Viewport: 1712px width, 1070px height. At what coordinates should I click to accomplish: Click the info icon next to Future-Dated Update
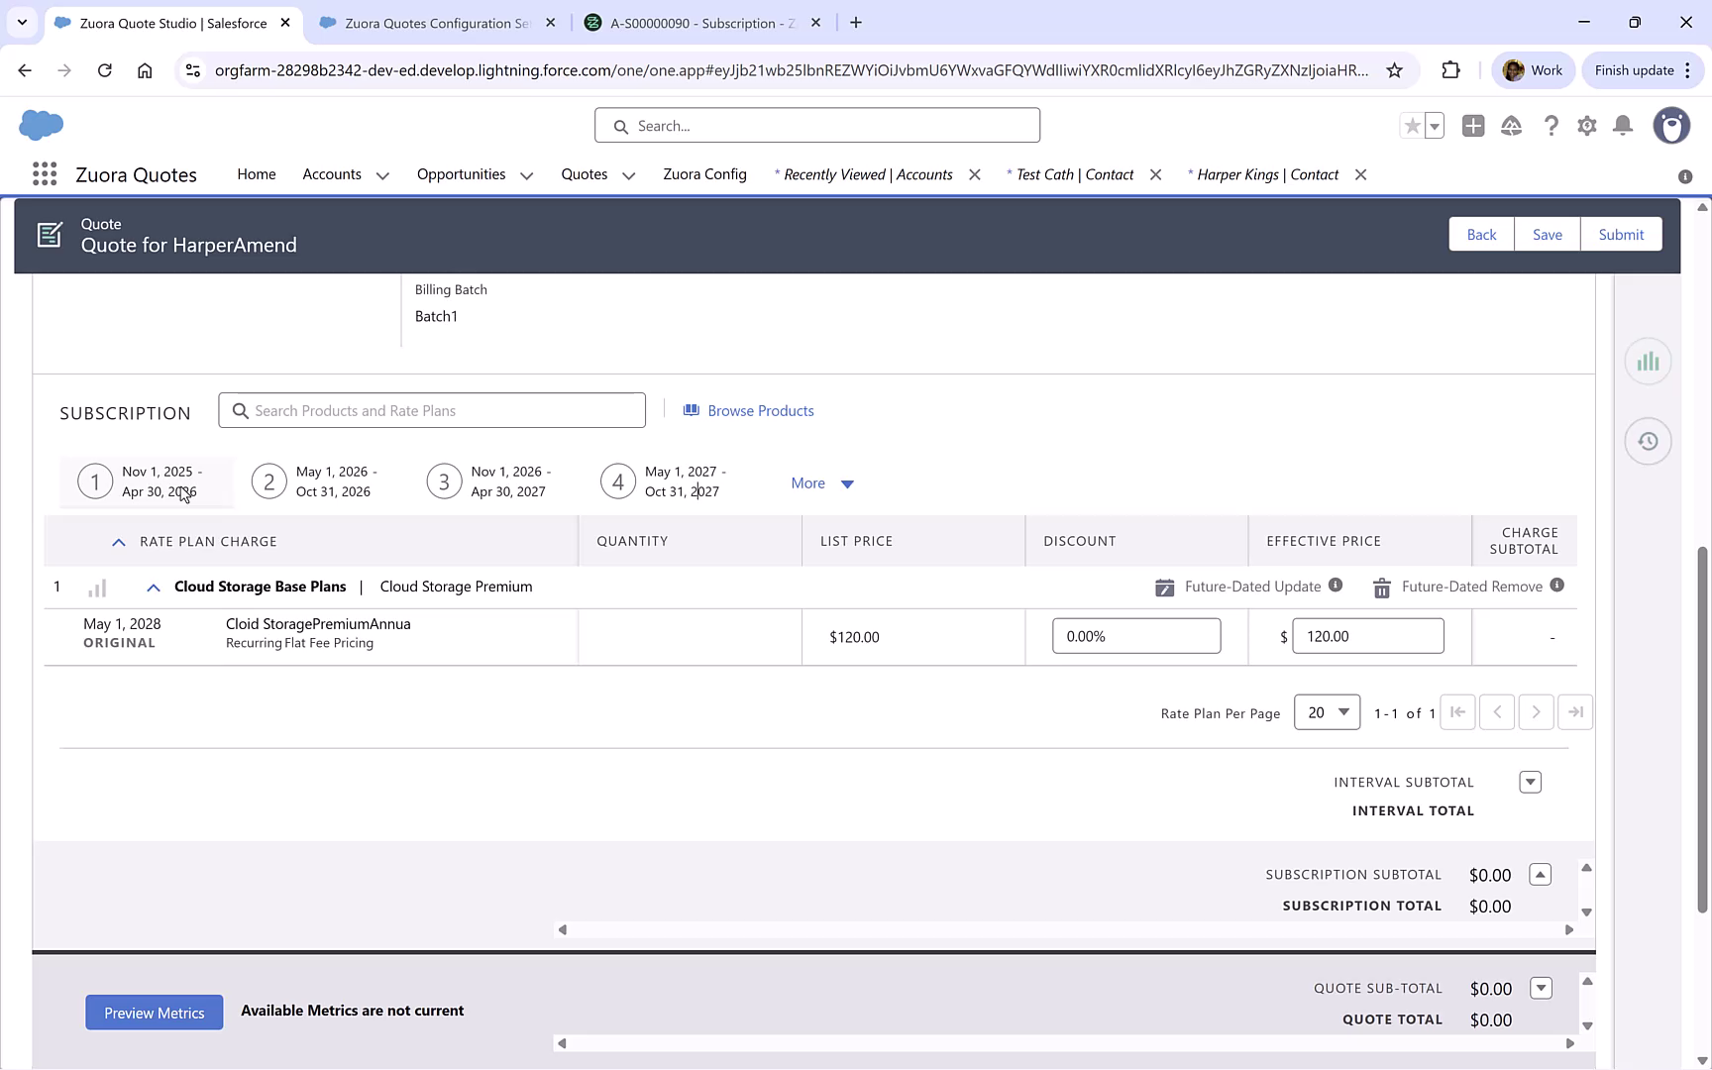click(1336, 586)
